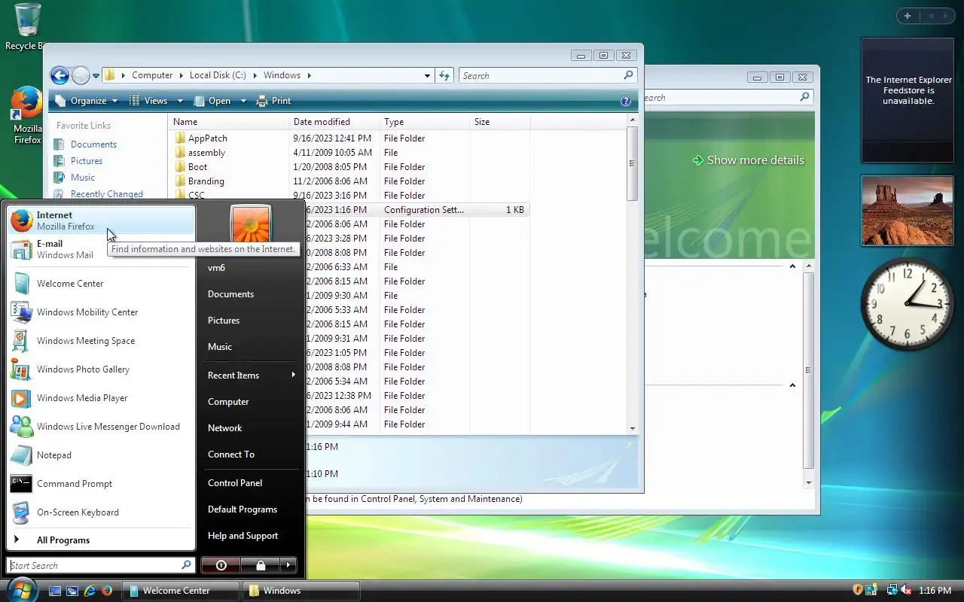Open shutdown options arrow next to lock
This screenshot has height=602, width=964.
coord(288,565)
